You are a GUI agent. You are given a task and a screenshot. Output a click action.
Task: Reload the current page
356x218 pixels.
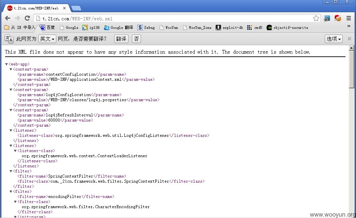coord(27,18)
